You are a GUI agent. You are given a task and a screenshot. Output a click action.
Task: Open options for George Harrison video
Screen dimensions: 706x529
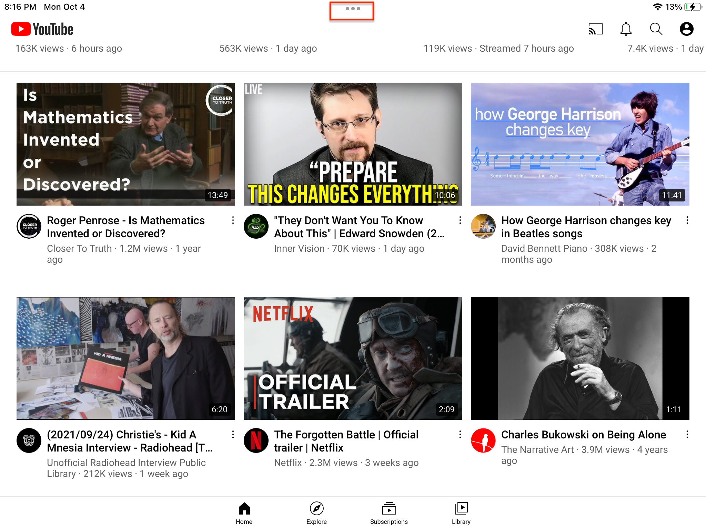pos(687,220)
